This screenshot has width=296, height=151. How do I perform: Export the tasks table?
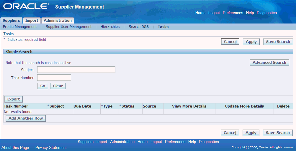(14, 99)
